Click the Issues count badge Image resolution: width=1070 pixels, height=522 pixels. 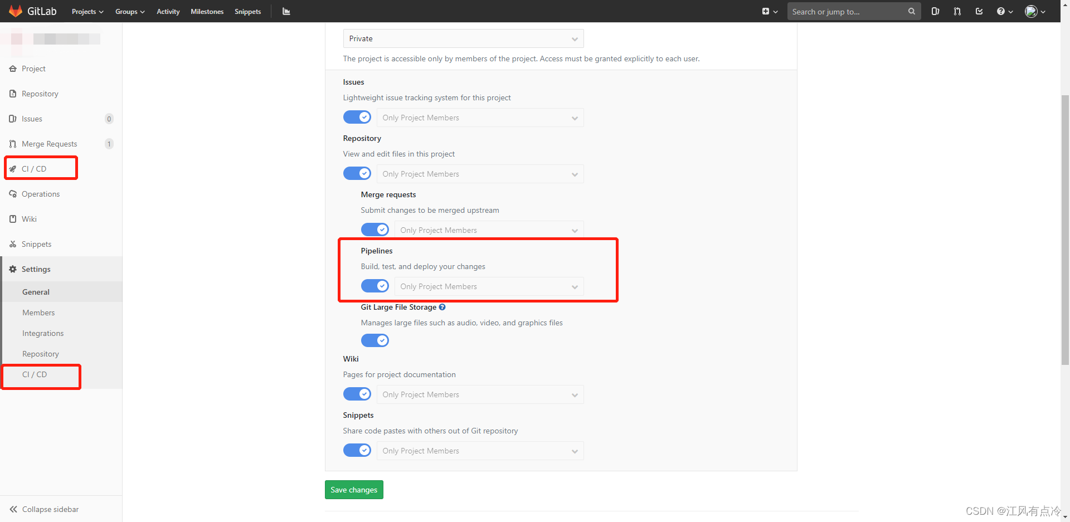point(109,119)
